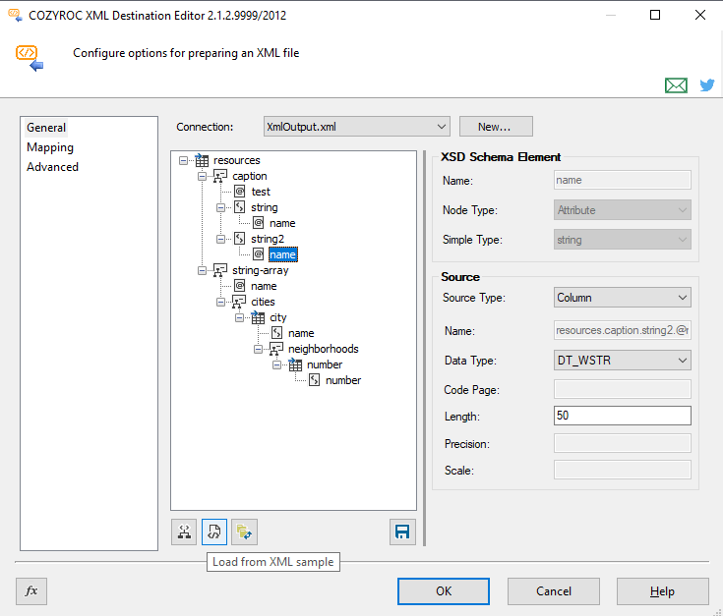Click into the Length field
The height and width of the screenshot is (616, 723).
click(622, 416)
